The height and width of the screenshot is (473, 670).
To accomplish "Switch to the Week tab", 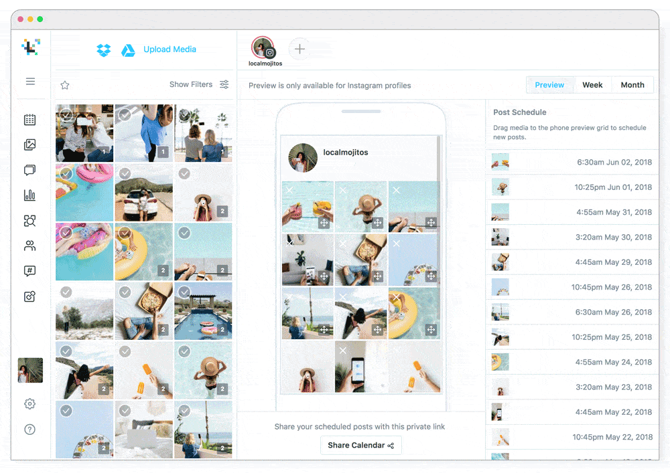I will tap(592, 84).
